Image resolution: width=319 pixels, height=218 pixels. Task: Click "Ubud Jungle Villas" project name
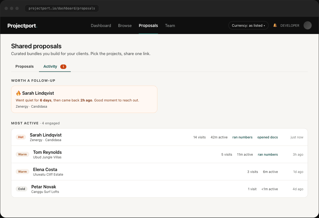tap(47, 157)
